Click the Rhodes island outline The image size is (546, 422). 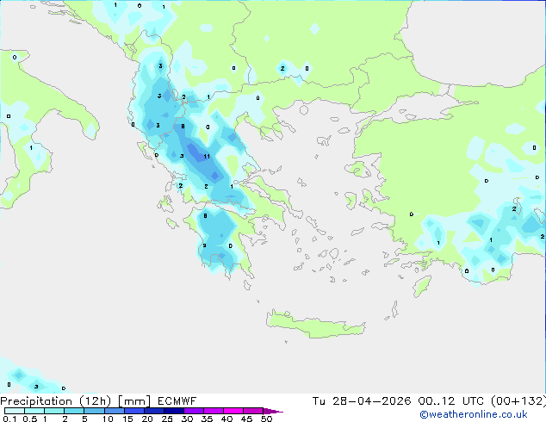tap(422, 286)
